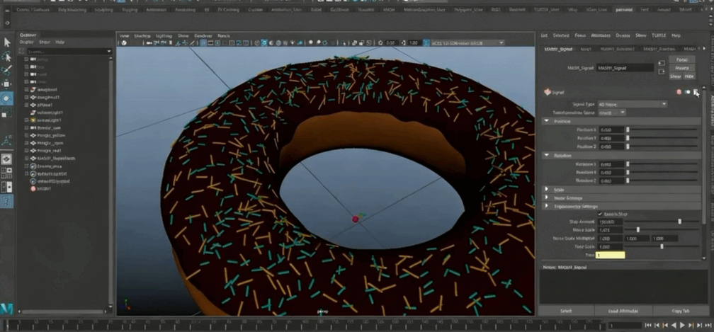
Task: Toggle the Resolution Gate viewport icon
Action: (217, 42)
